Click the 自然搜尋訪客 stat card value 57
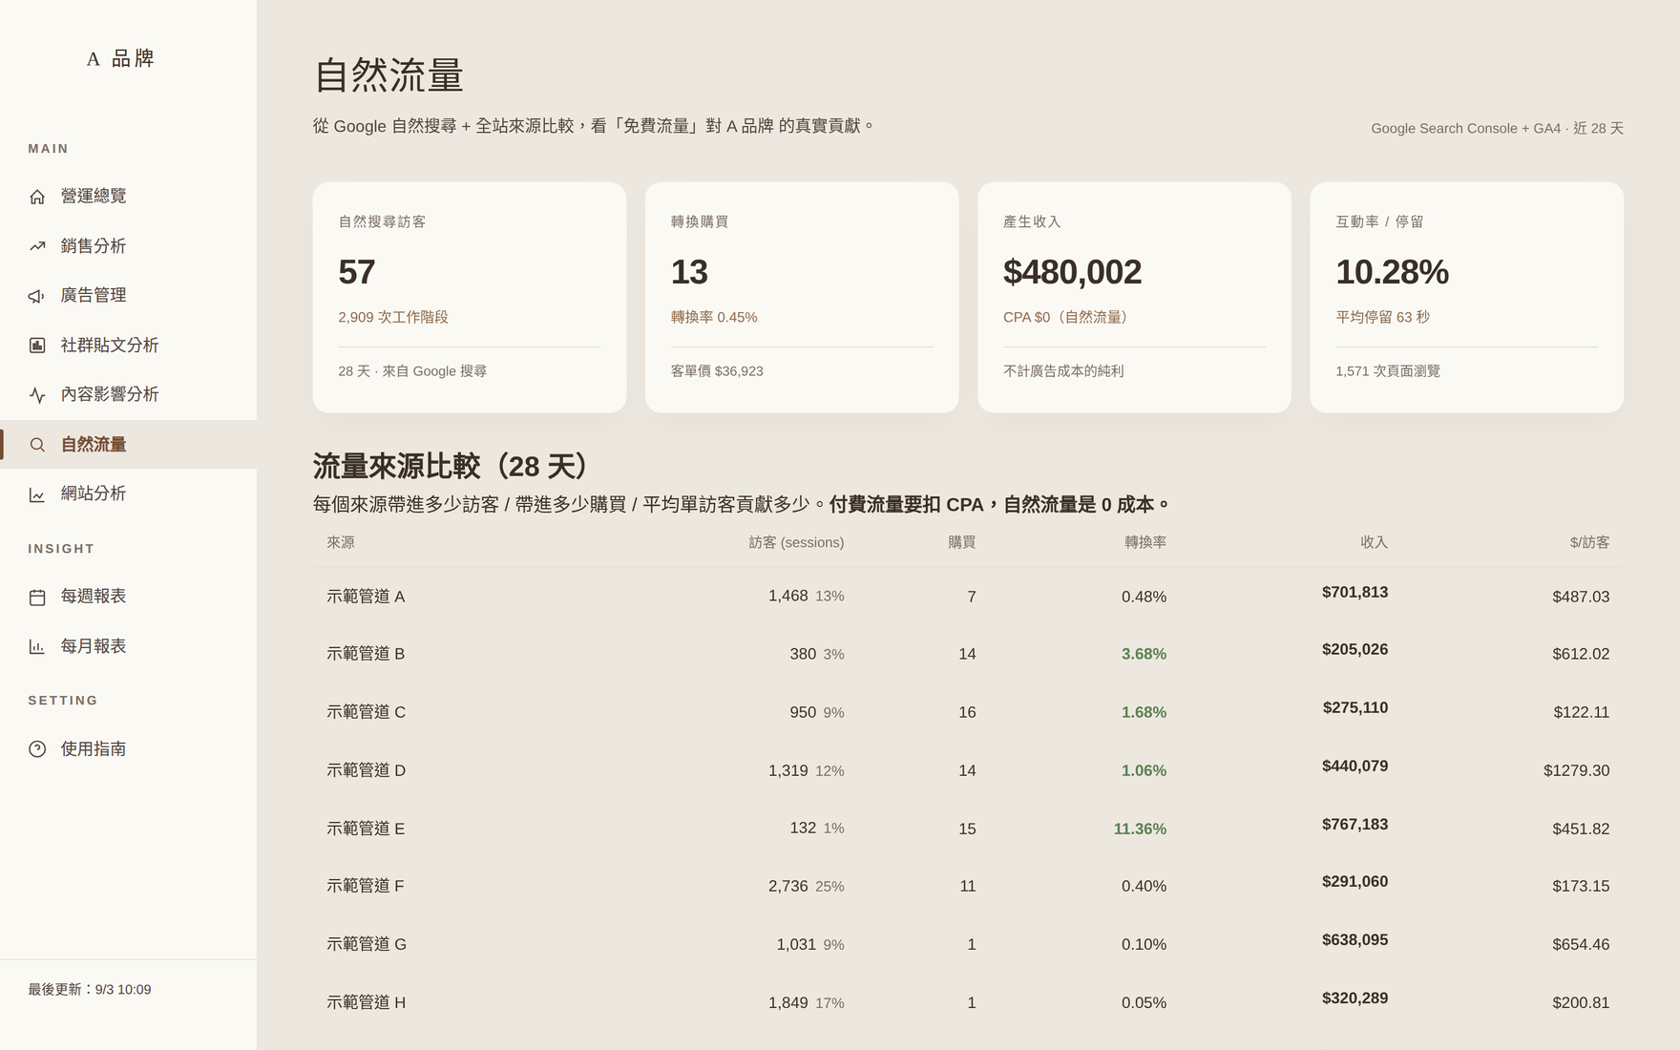 click(356, 272)
